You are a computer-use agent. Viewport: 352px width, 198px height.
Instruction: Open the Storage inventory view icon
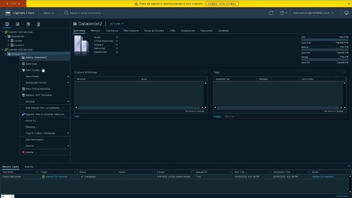click(x=28, y=24)
